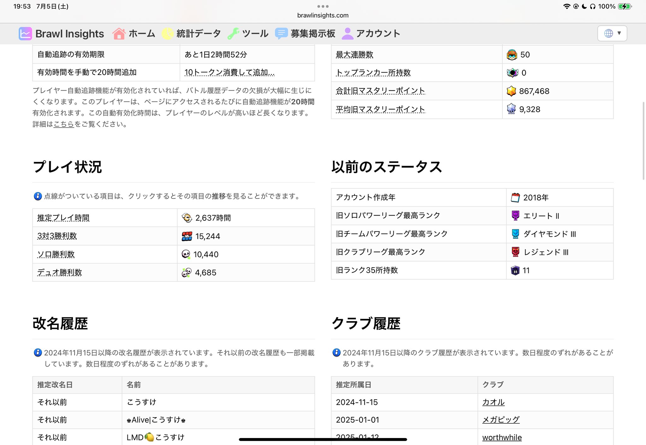
Task: Show trend for 推定プレイ時間
Action: [x=63, y=218]
